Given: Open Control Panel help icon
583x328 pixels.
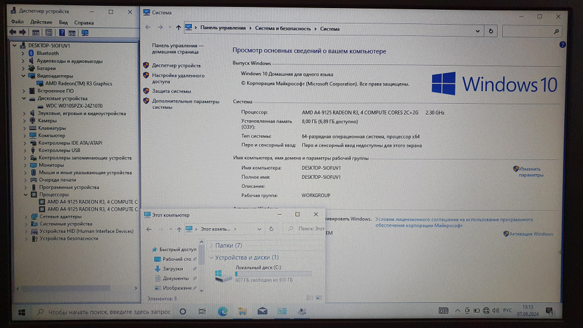Looking at the screenshot, I should tap(563, 45).
